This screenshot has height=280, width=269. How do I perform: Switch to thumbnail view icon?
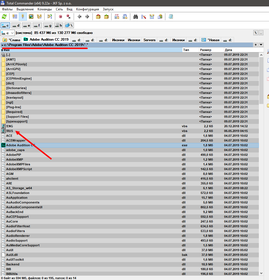(x=31, y=17)
